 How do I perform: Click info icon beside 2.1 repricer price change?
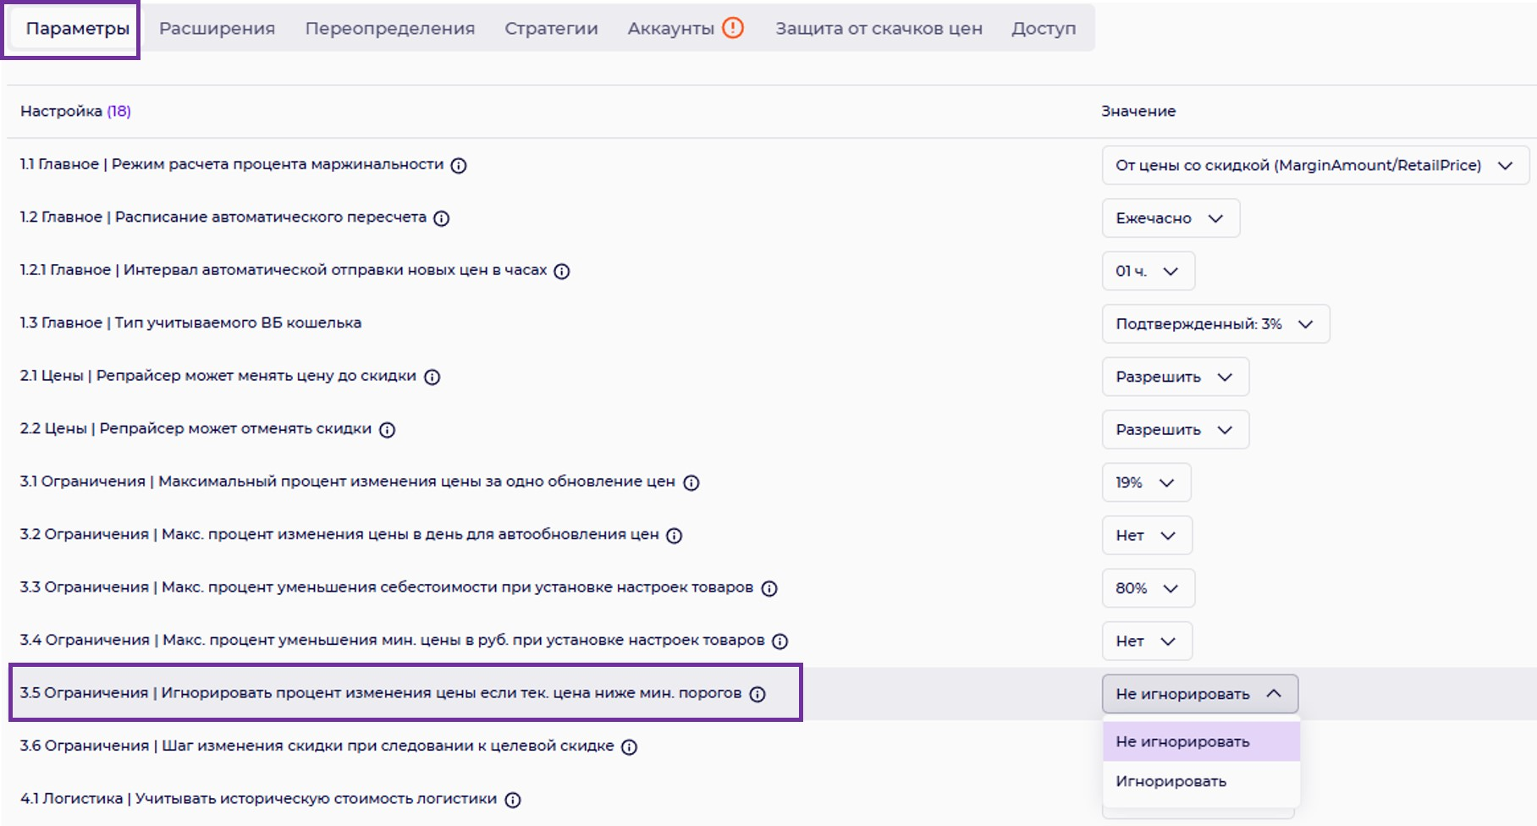[x=432, y=377]
